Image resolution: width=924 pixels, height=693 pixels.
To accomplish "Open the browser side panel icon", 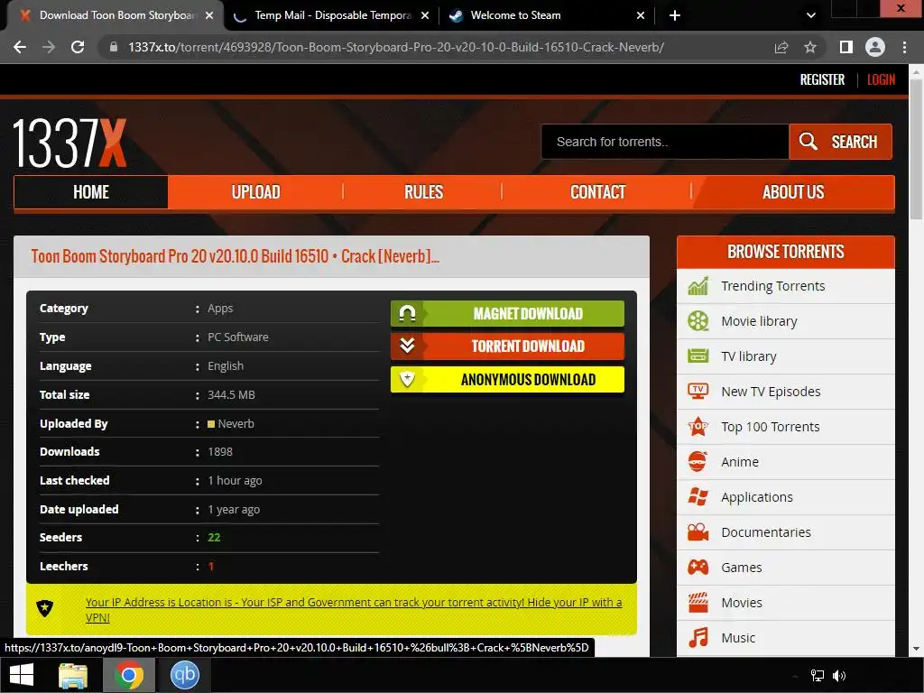I will click(x=845, y=47).
